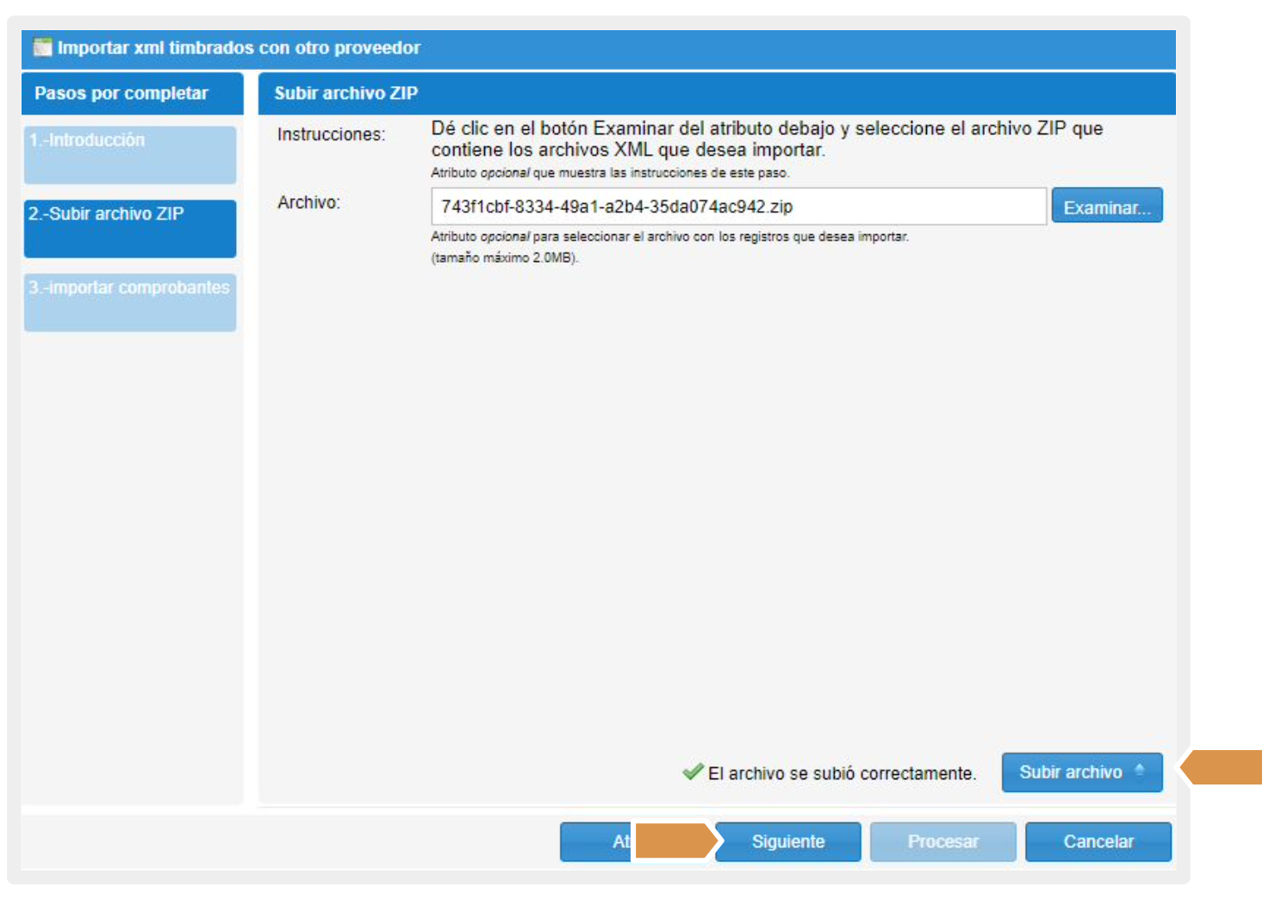
Task: Click the tamaño máximo 2.0MB hint
Action: [x=504, y=258]
